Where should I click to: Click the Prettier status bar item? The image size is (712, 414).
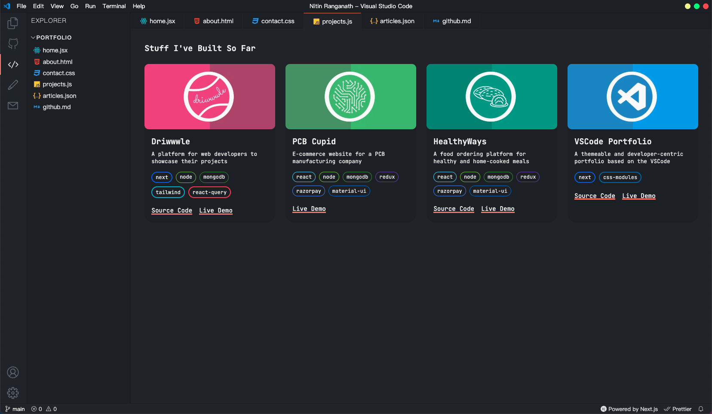[678, 409]
